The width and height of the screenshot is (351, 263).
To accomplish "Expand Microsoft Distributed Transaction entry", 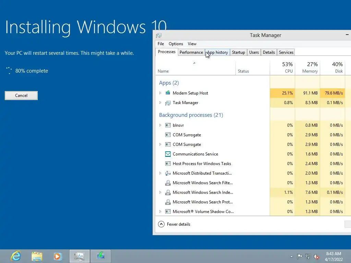I will [160, 173].
